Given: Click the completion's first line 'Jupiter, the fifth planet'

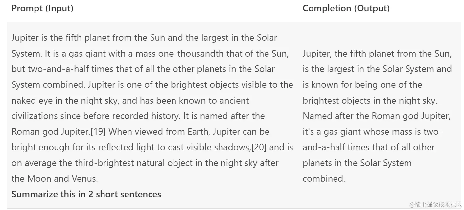Looking at the screenshot, I should click(x=377, y=53).
